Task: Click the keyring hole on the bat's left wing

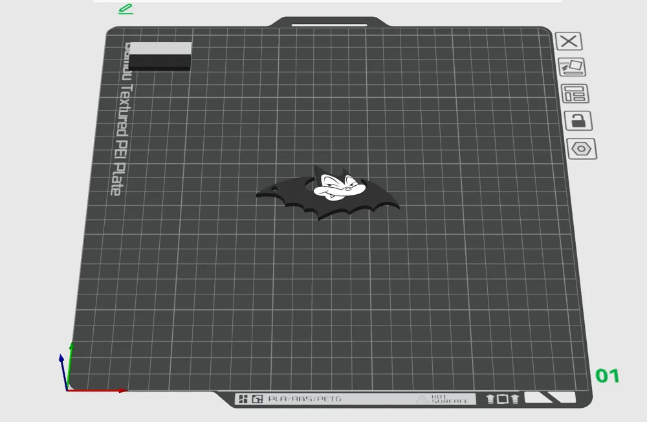Action: (x=275, y=189)
